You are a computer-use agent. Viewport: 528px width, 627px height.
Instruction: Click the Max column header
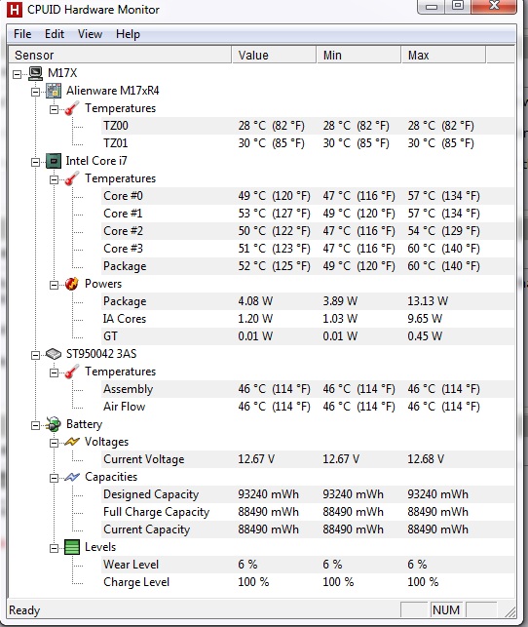click(x=443, y=55)
